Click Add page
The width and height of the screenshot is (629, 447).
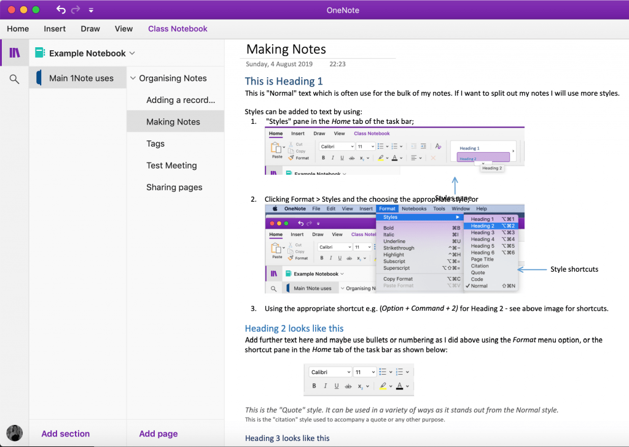158,433
